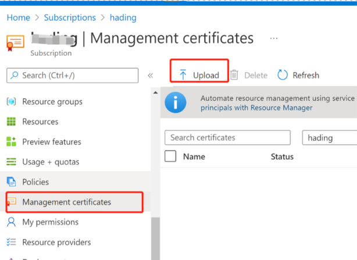Click the Delete trash can icon
357x260 pixels.
(x=234, y=75)
